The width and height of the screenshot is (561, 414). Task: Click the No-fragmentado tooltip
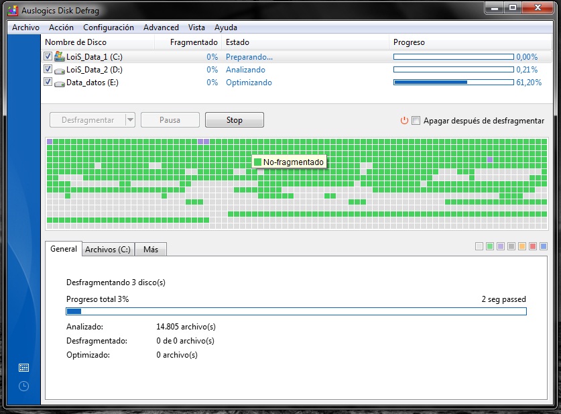289,162
